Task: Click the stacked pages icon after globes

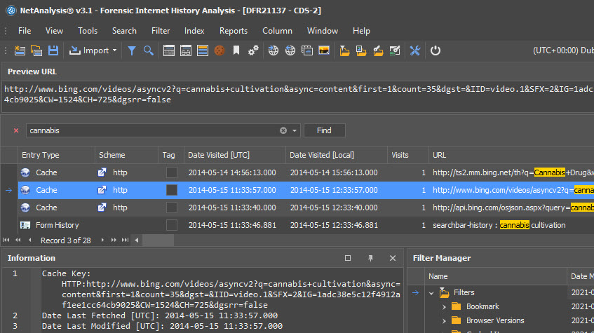Action: point(307,50)
